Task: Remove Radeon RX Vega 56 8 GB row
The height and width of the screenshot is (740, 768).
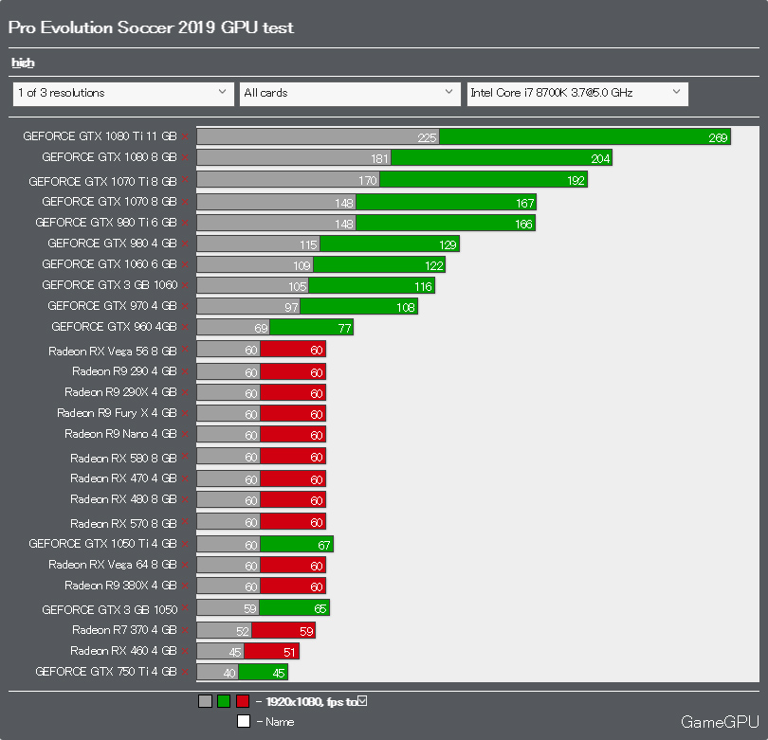Action: (185, 350)
